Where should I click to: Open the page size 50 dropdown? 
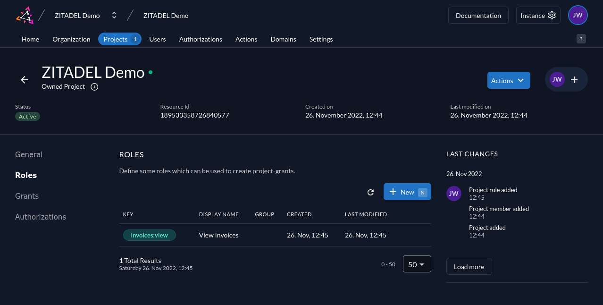coord(417,264)
